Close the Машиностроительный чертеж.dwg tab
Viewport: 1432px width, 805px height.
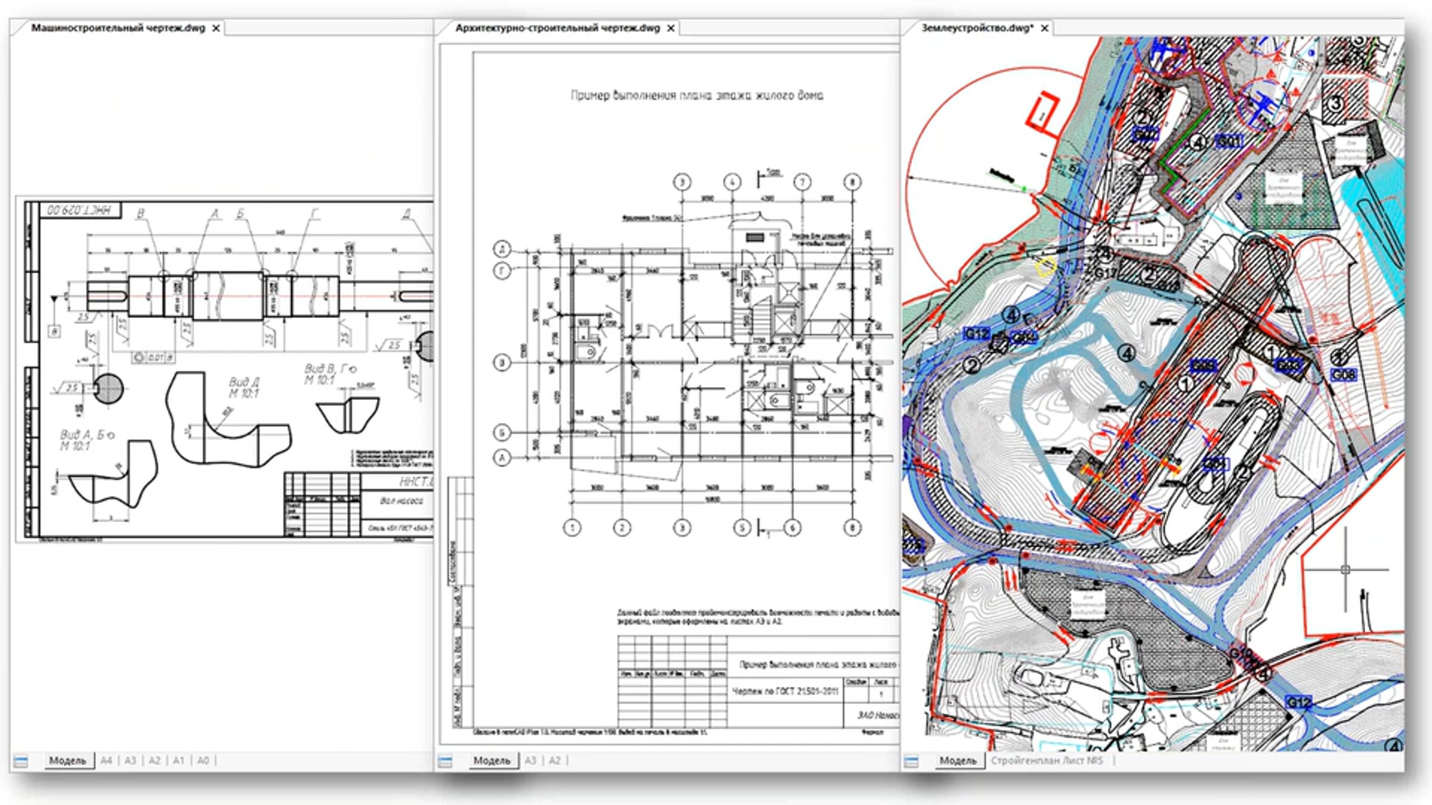(x=216, y=28)
